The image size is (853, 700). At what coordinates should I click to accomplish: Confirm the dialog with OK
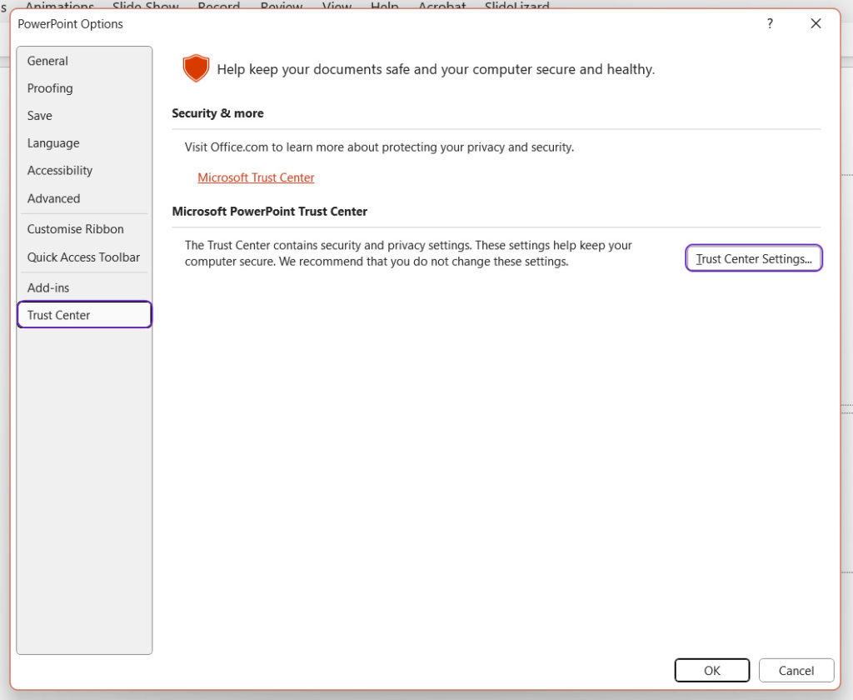click(x=711, y=671)
